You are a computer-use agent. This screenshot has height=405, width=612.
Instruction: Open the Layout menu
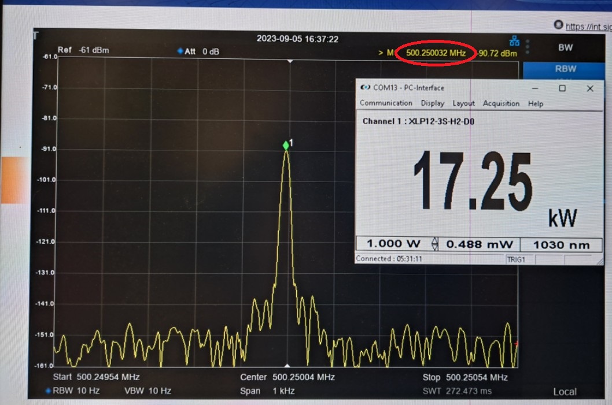pos(463,103)
